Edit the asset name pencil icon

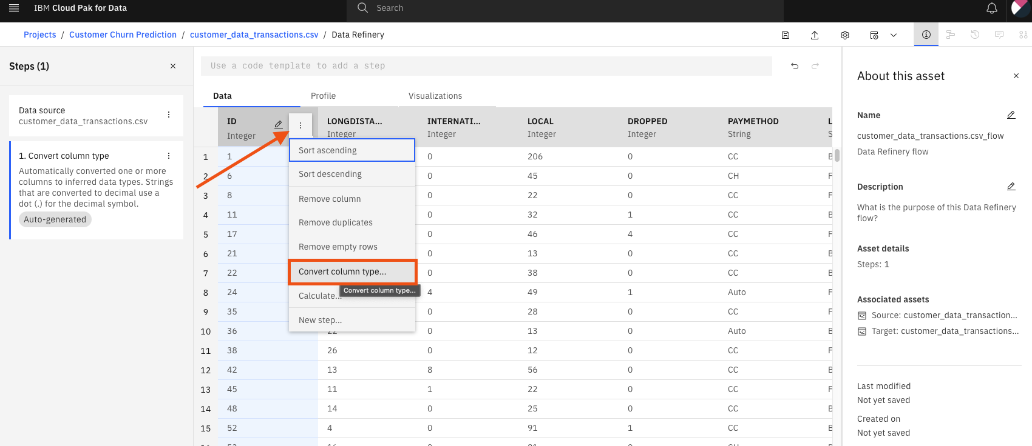click(x=1011, y=115)
